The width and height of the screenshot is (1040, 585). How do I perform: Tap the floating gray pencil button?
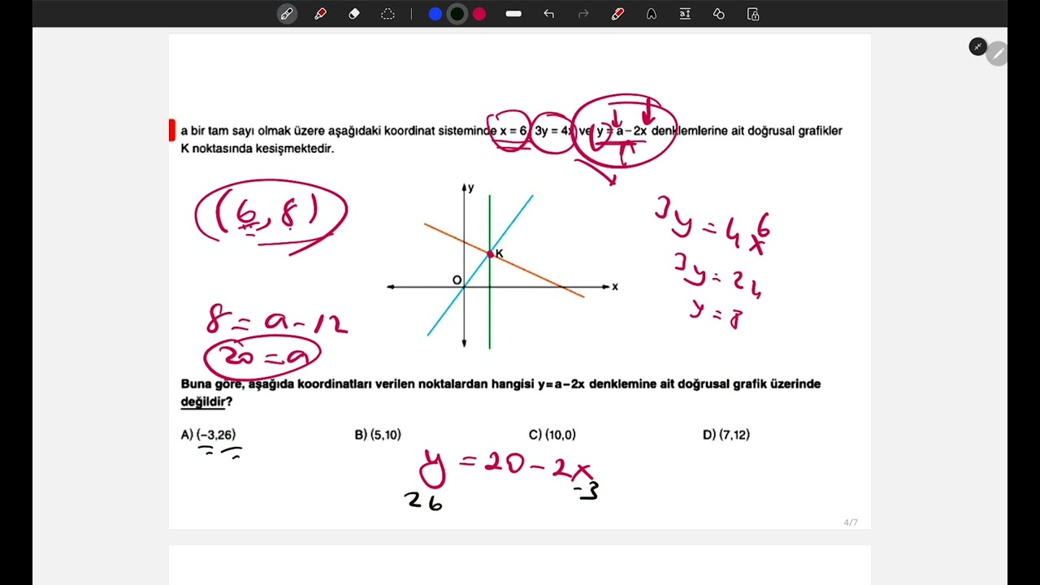pos(997,54)
